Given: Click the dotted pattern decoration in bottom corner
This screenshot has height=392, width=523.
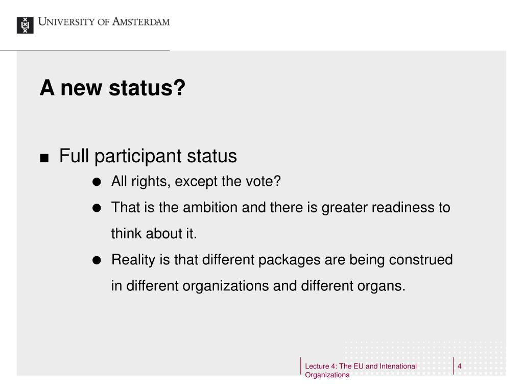Looking at the screenshot, I should point(423,358).
